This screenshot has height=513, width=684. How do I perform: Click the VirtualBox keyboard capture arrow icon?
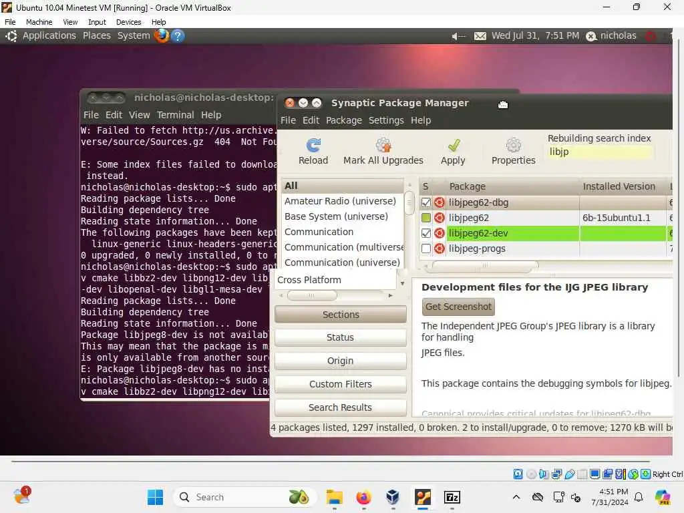pos(646,474)
